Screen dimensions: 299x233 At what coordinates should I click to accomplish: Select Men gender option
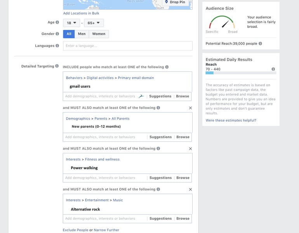pos(82,34)
